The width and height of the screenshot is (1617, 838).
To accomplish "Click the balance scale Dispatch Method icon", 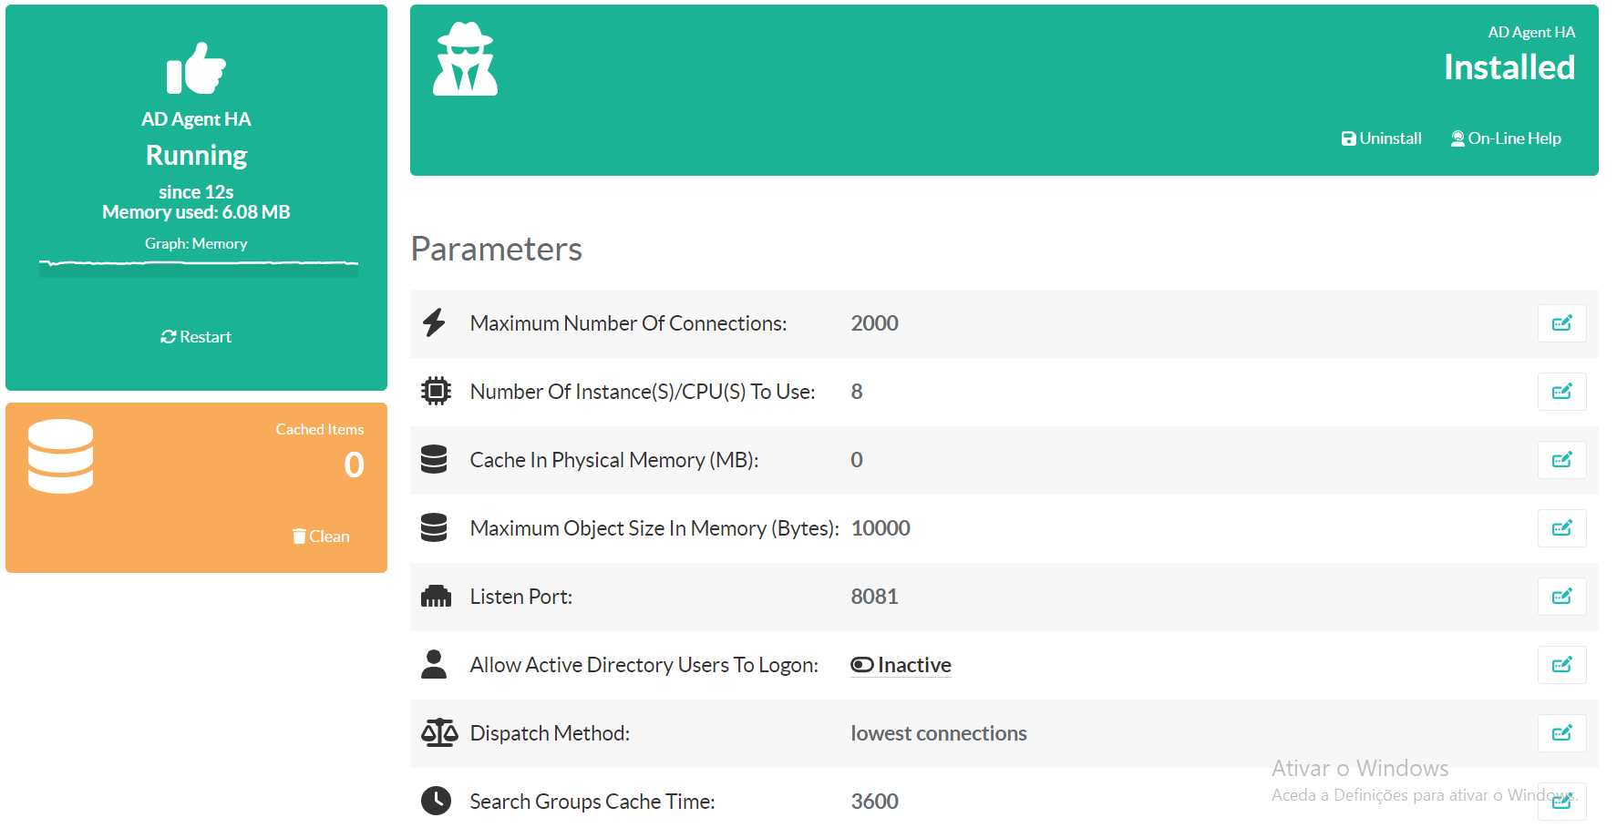I will click(x=438, y=733).
